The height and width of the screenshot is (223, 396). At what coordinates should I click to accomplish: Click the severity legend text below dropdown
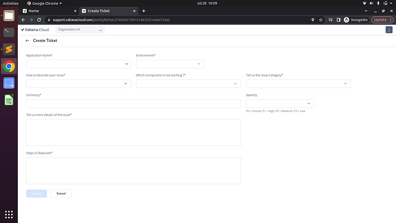click(x=275, y=111)
